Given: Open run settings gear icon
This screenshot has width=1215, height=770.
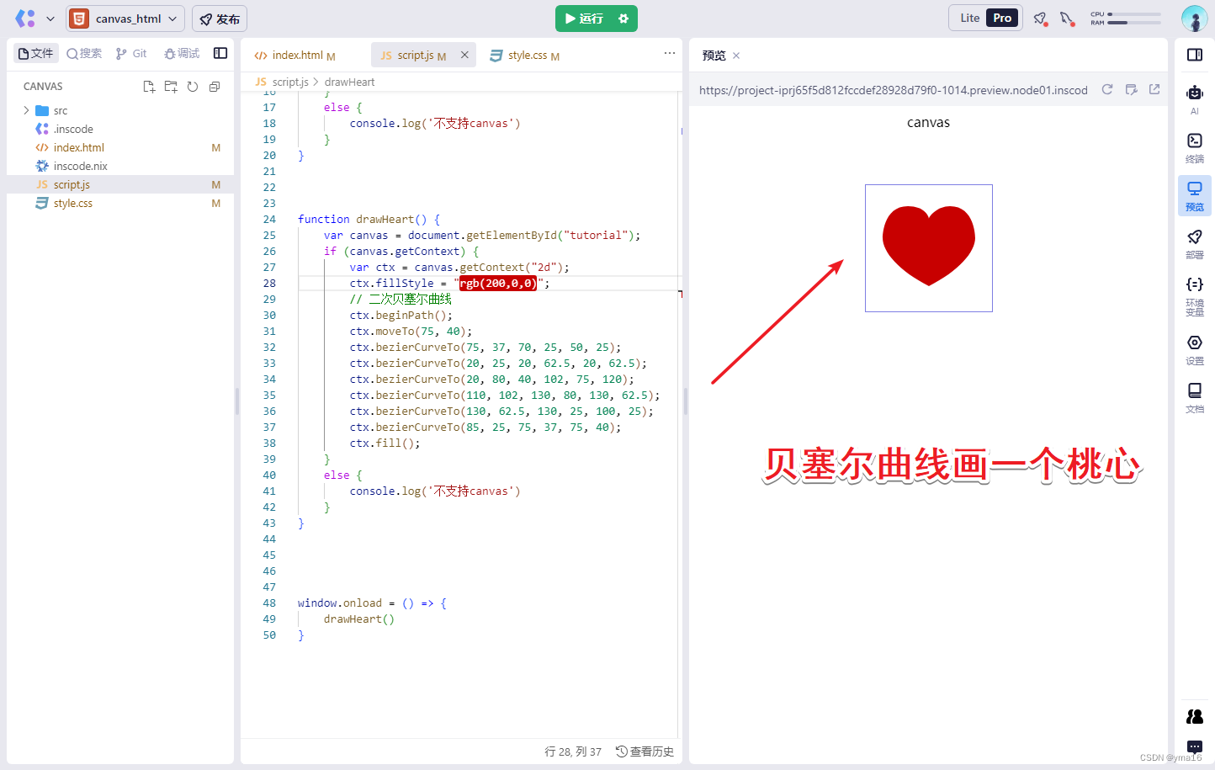Looking at the screenshot, I should 623,19.
